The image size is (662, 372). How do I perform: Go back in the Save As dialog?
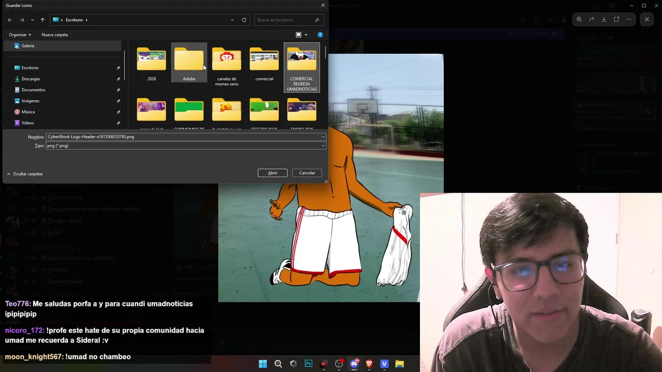[x=10, y=20]
